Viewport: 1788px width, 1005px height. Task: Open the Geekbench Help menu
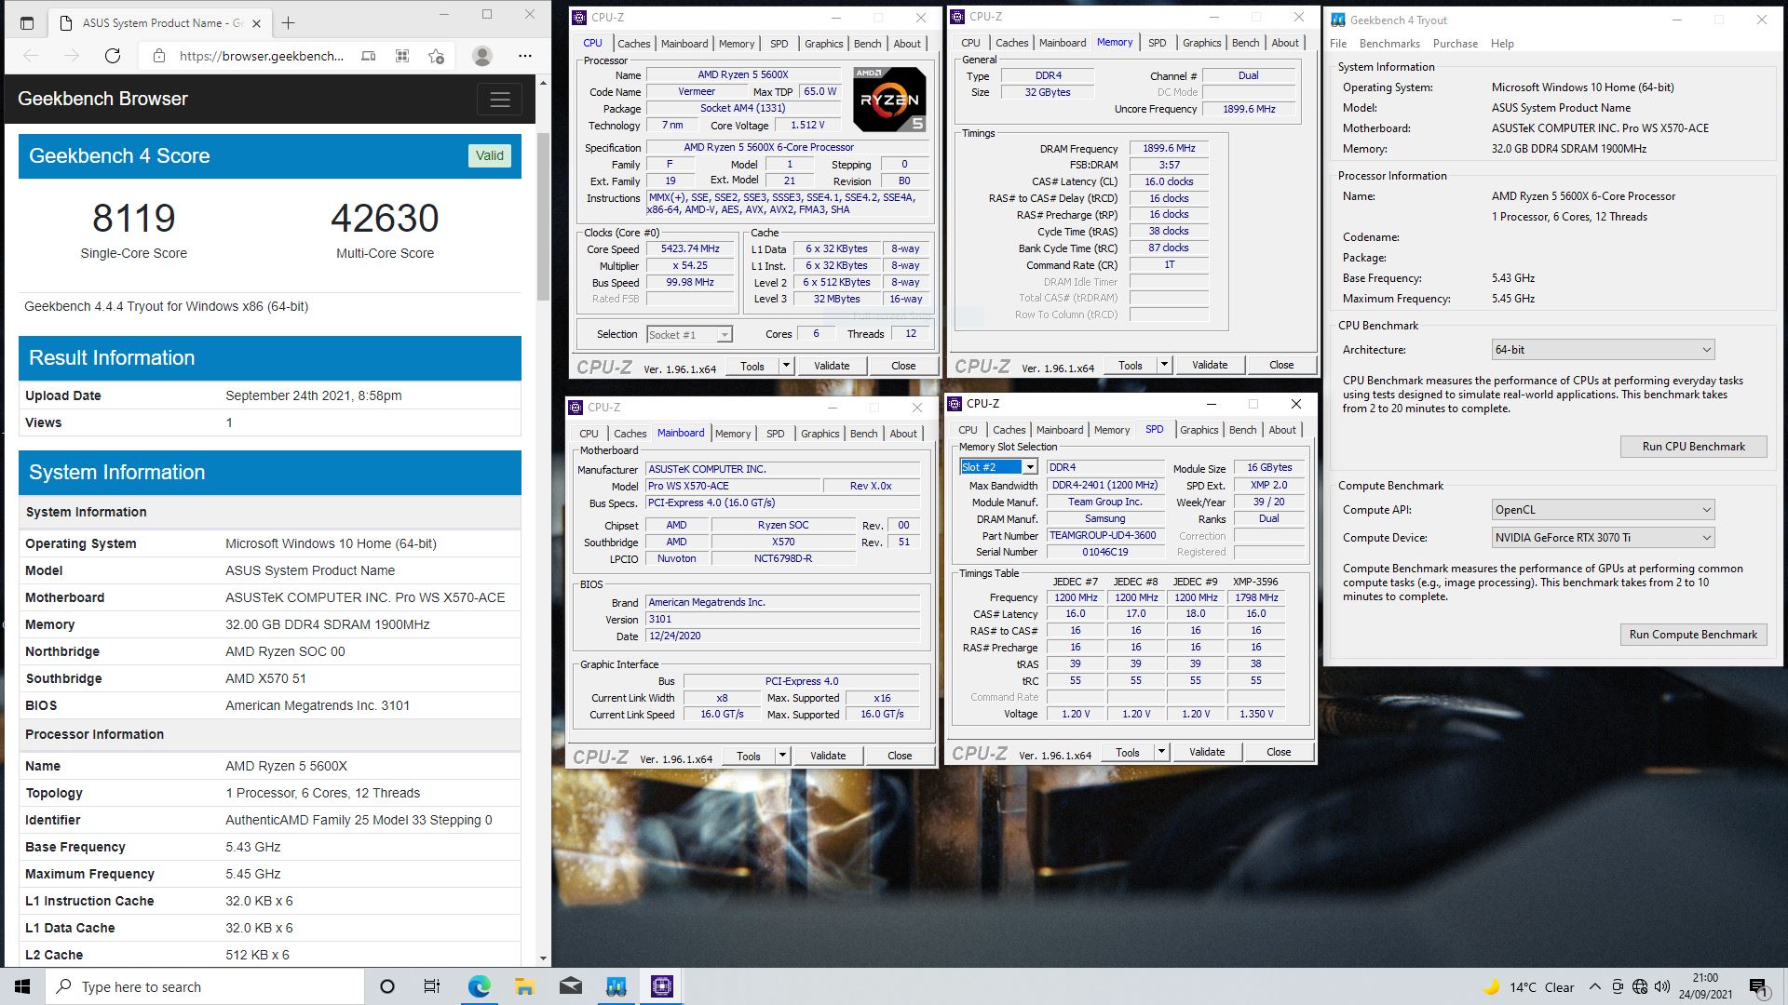pyautogui.click(x=1502, y=44)
